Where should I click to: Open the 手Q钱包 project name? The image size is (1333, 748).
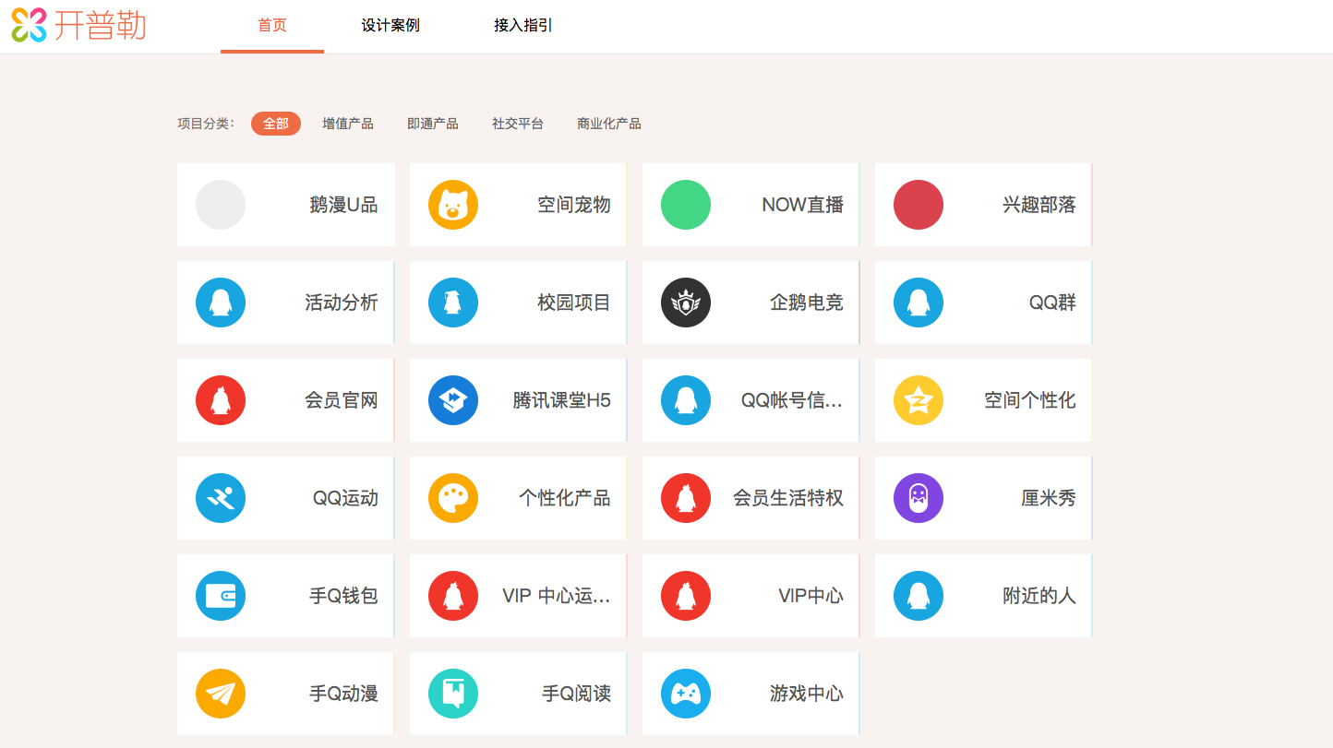(x=343, y=596)
